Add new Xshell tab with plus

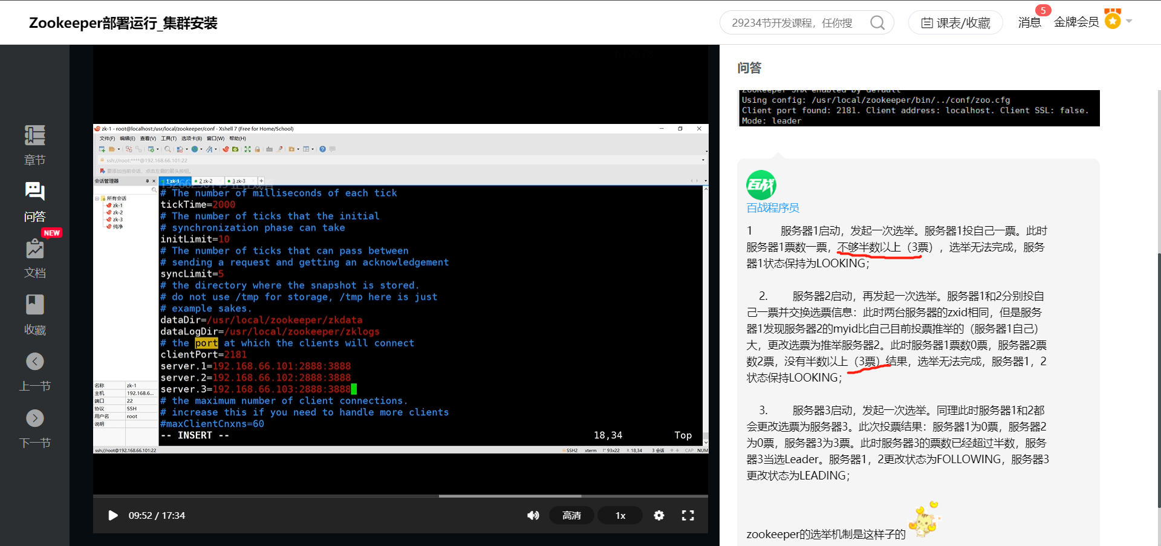pos(261,181)
